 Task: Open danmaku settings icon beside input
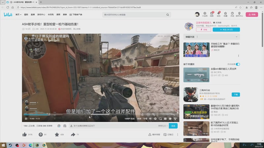[65, 126]
